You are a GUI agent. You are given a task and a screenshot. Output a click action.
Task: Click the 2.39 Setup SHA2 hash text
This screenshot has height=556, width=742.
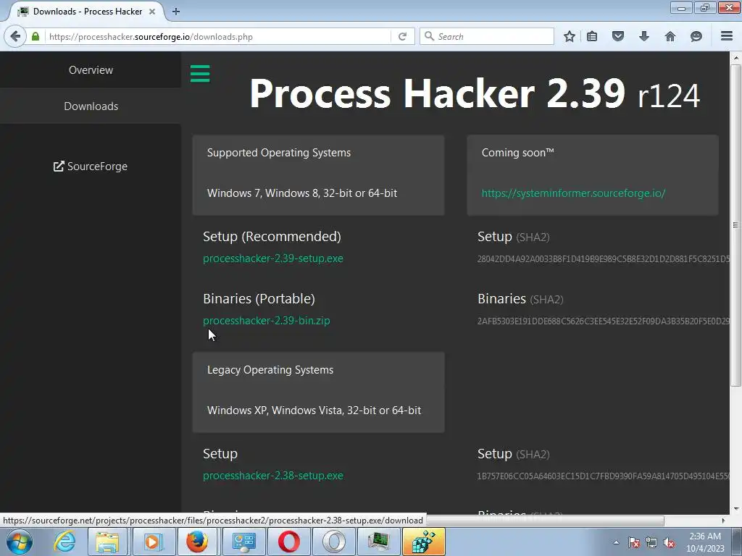(604, 258)
